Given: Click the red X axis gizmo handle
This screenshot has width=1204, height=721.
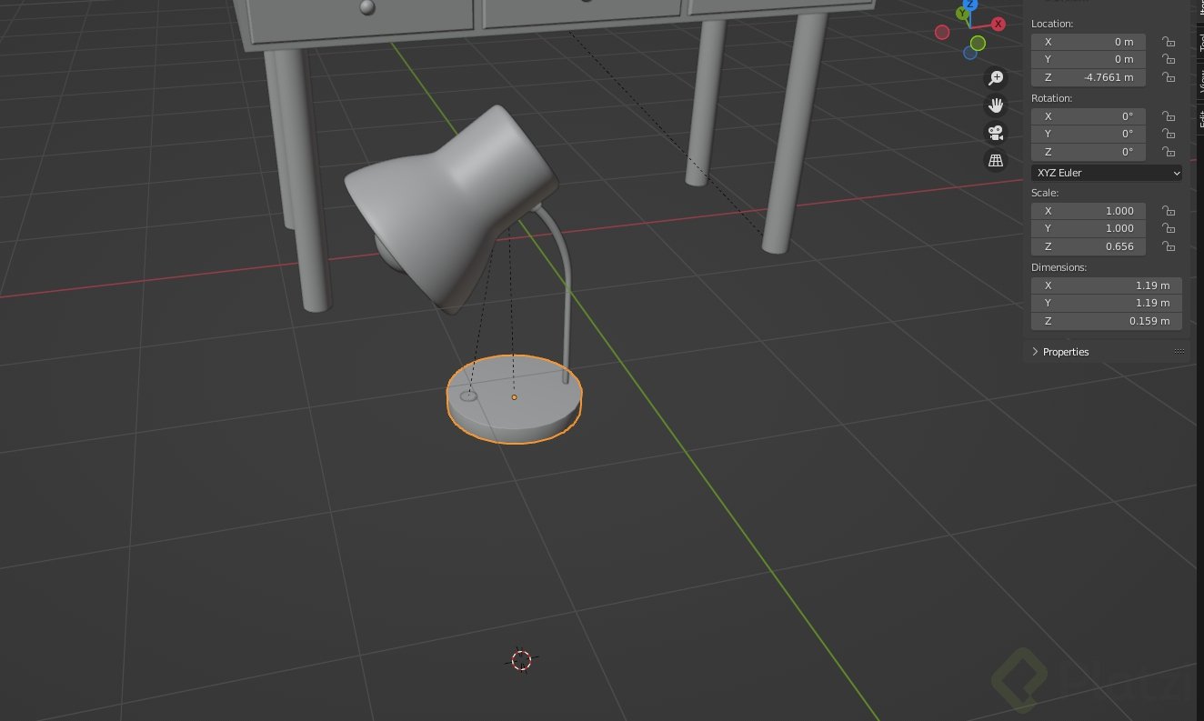Looking at the screenshot, I should (998, 24).
